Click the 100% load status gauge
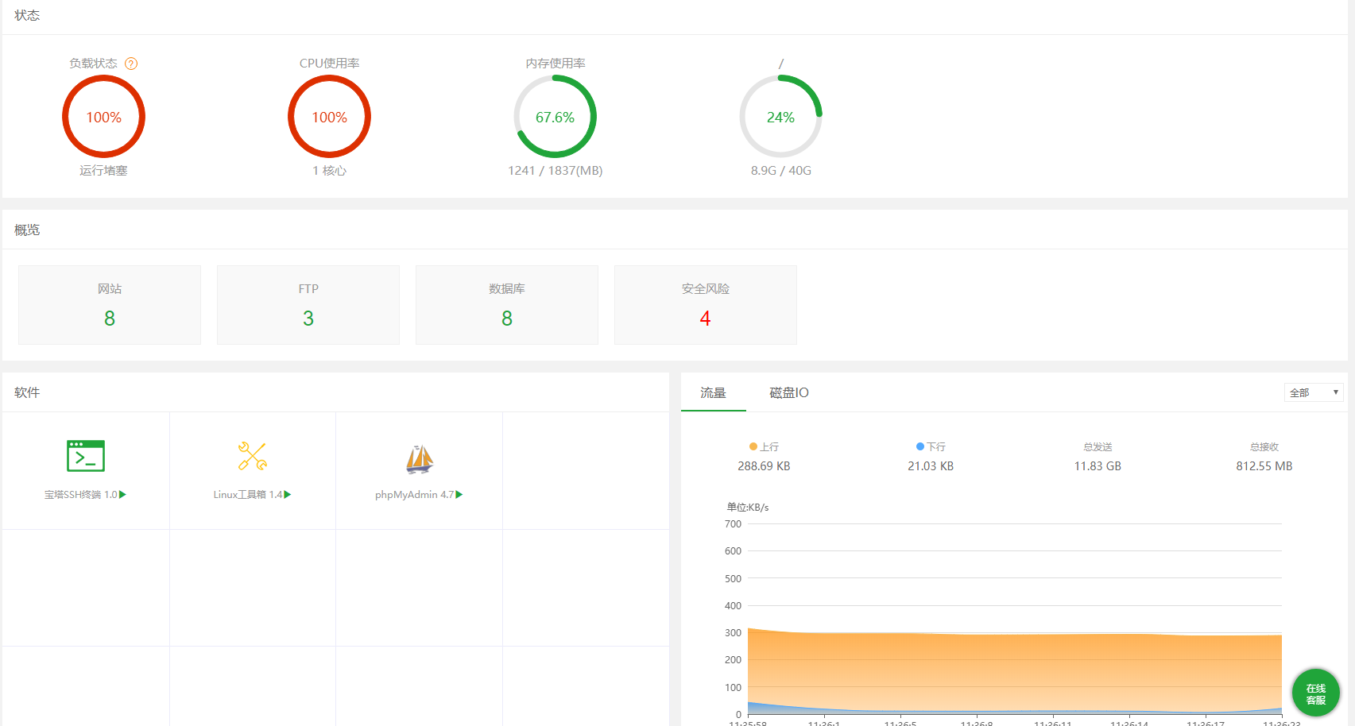 pos(104,117)
